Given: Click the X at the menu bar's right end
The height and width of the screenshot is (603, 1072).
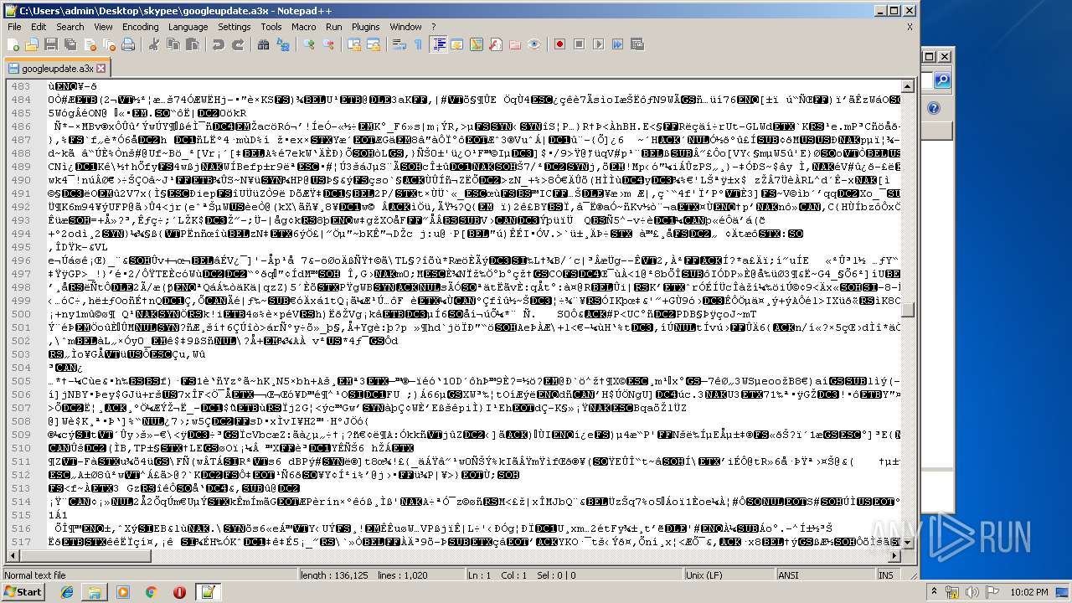Looking at the screenshot, I should tap(910, 27).
